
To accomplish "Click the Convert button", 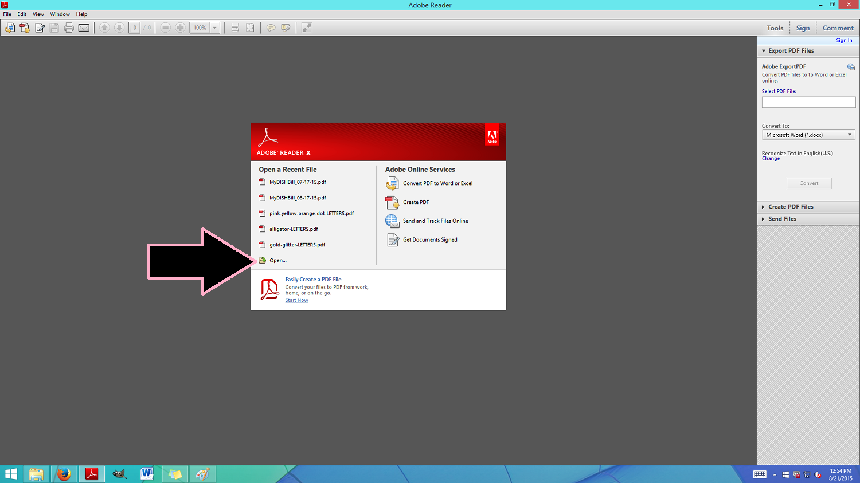I will pos(809,183).
